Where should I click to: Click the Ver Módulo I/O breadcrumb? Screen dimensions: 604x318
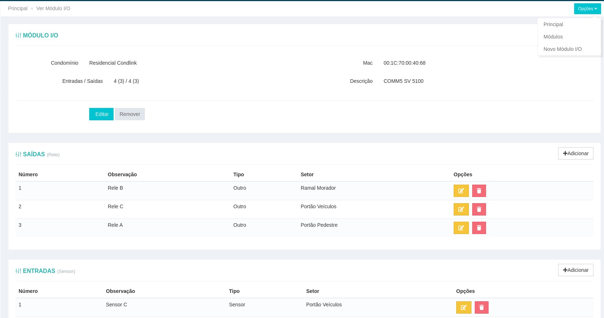pyautogui.click(x=53, y=8)
